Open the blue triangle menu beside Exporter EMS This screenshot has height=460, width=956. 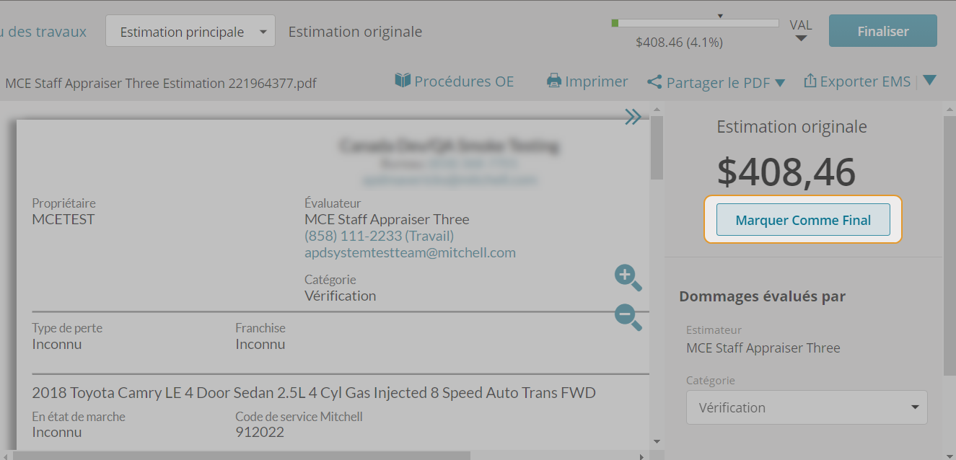point(929,80)
